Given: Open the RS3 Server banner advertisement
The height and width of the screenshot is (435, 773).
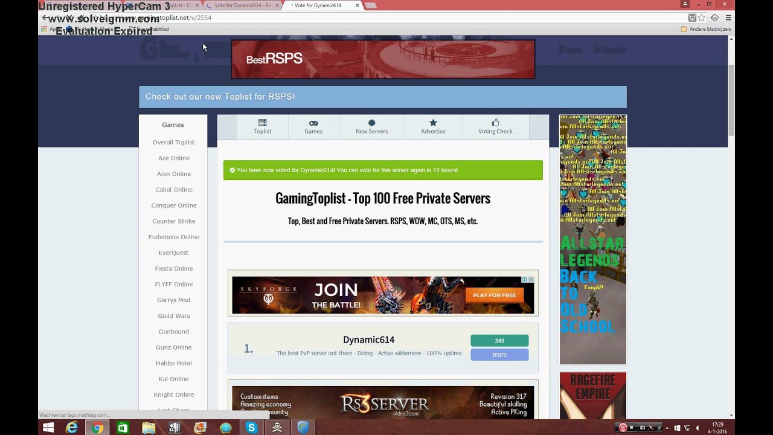Looking at the screenshot, I should click(383, 402).
